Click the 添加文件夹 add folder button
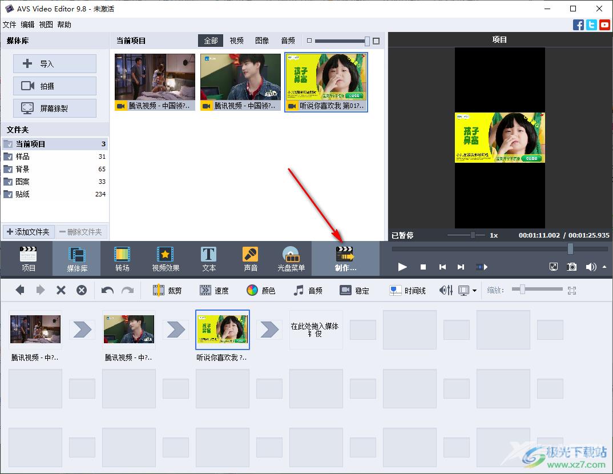Viewport: 613px width, 474px height. 28,232
